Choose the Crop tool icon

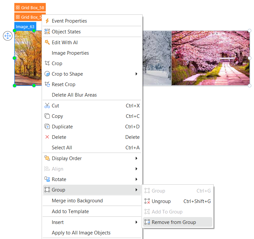click(x=47, y=64)
